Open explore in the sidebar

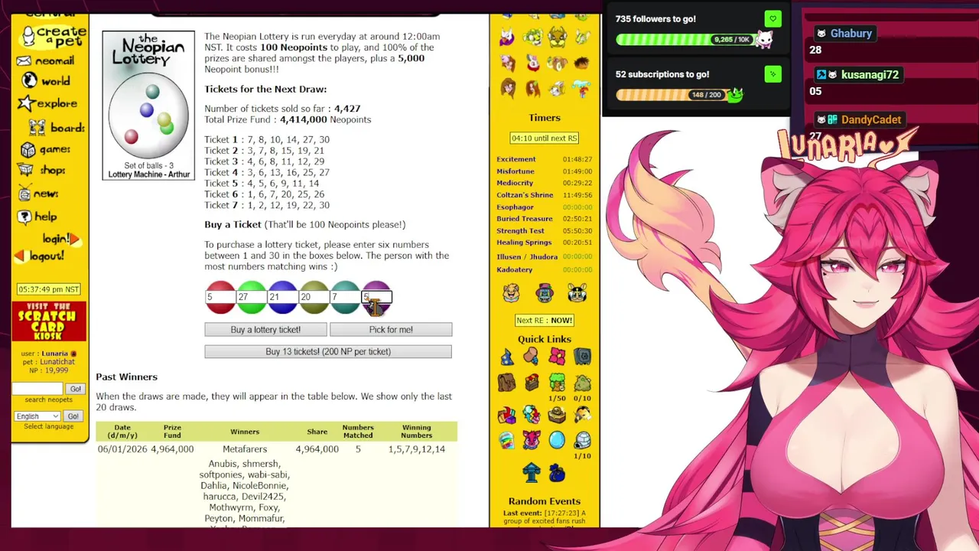47,103
